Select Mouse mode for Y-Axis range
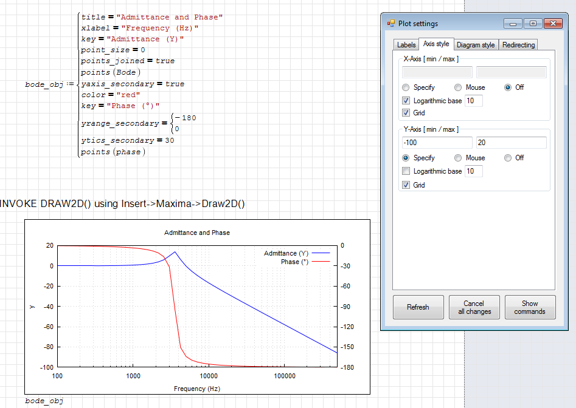 click(458, 157)
